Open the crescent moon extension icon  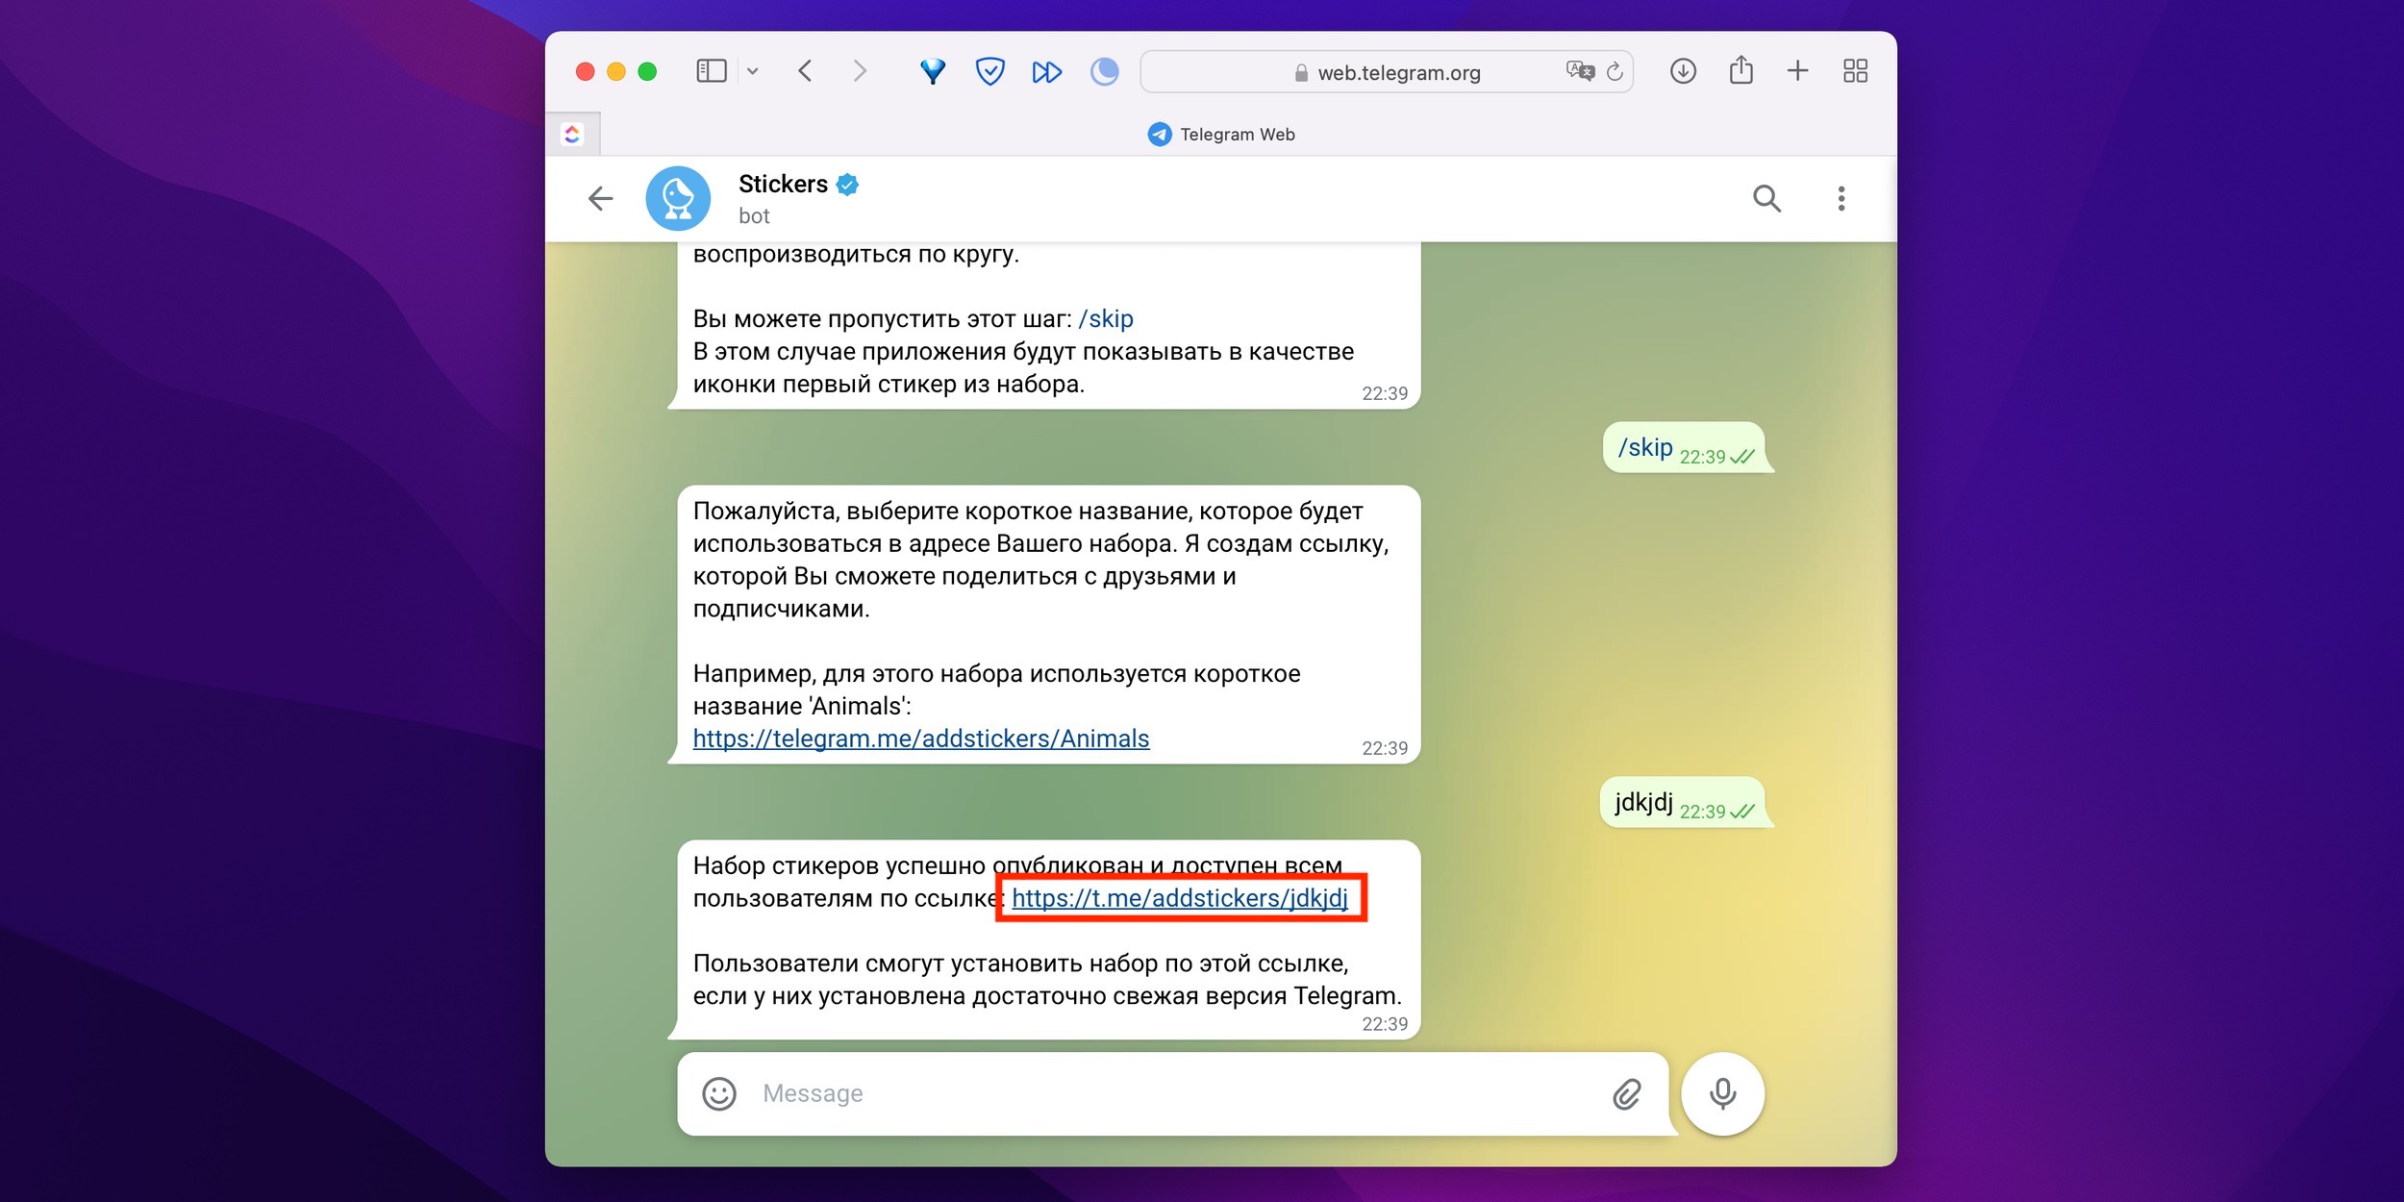click(x=1104, y=71)
